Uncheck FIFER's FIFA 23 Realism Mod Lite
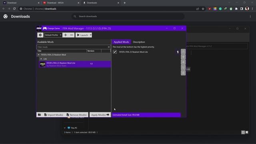256x144 pixels. click(x=115, y=52)
